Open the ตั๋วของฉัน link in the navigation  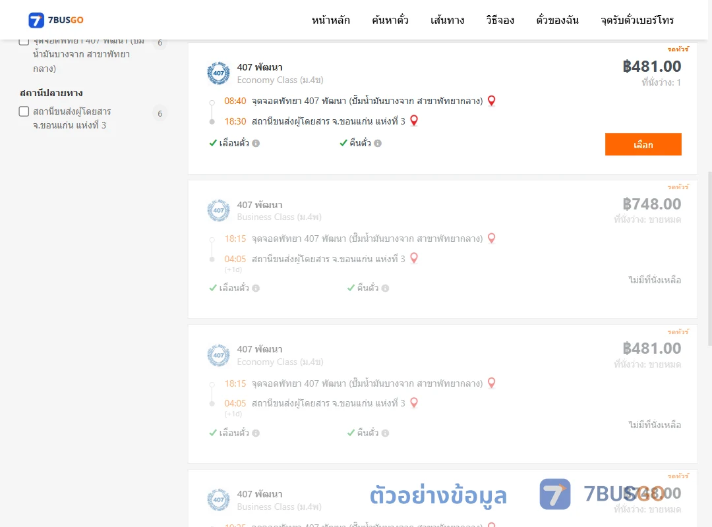point(557,20)
